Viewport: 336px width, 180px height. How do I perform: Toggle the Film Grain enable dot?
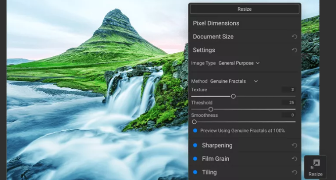coord(195,159)
